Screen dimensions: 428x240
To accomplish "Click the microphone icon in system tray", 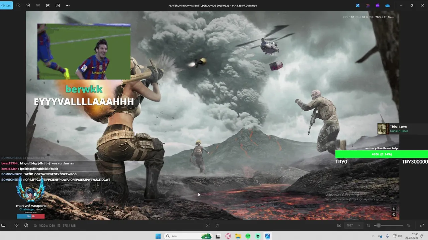I will (x=387, y=236).
